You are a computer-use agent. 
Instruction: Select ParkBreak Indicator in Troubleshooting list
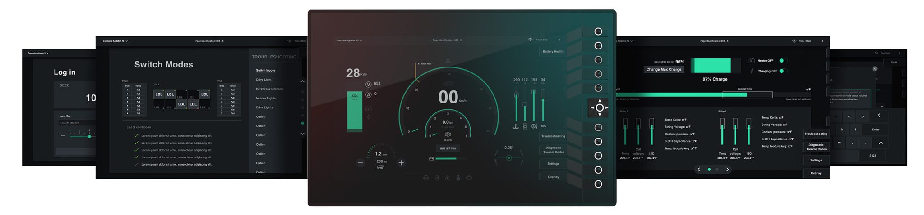tap(269, 89)
